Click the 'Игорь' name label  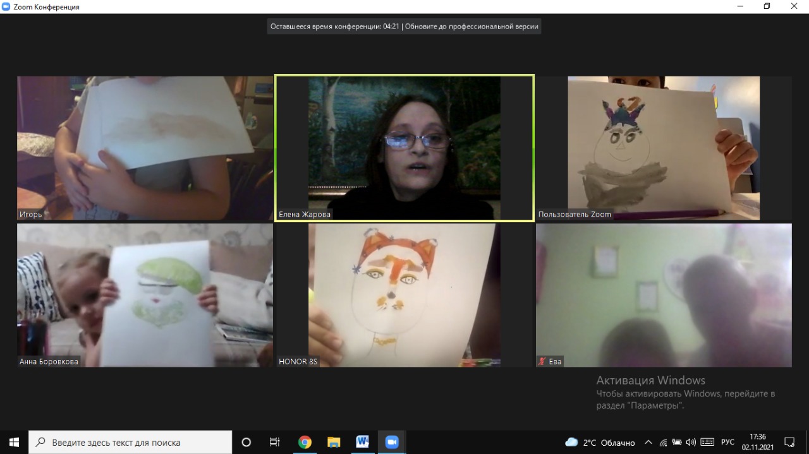click(x=31, y=215)
